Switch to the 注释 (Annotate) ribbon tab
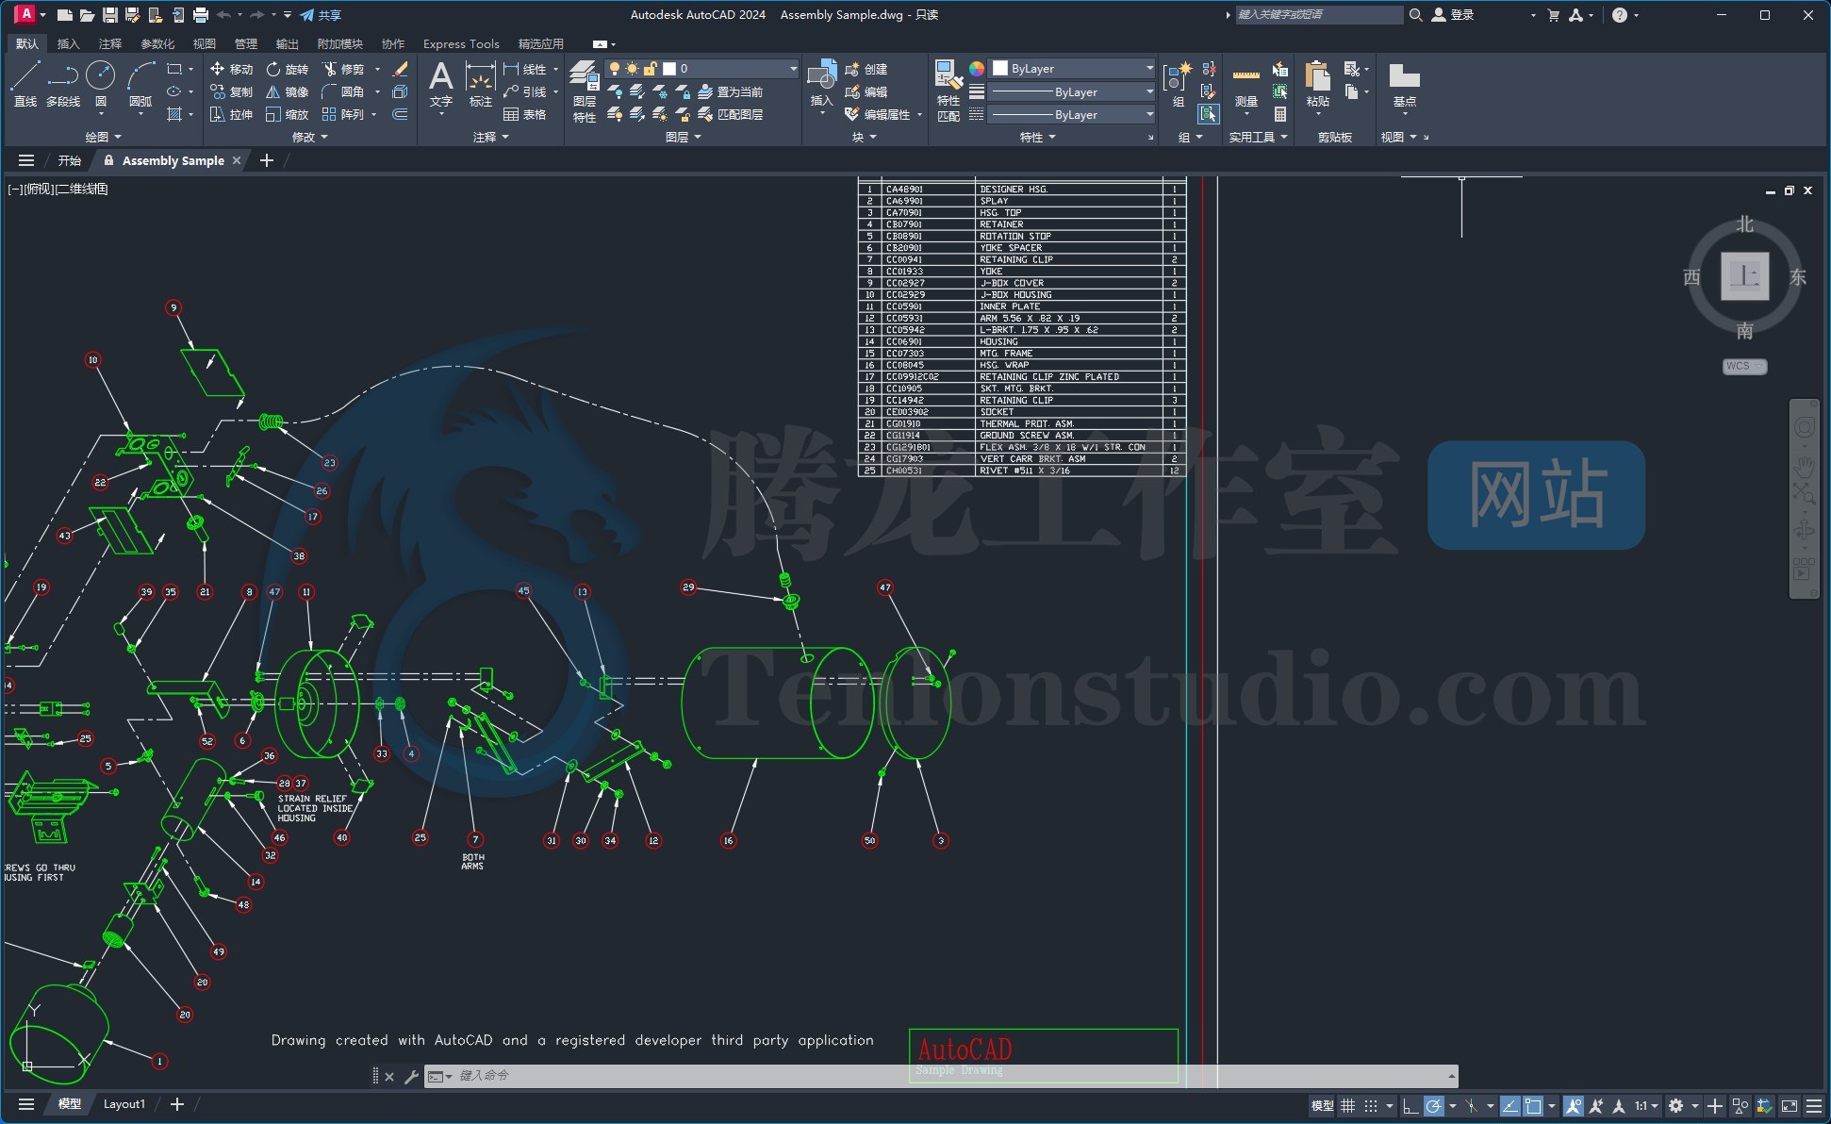 [110, 44]
